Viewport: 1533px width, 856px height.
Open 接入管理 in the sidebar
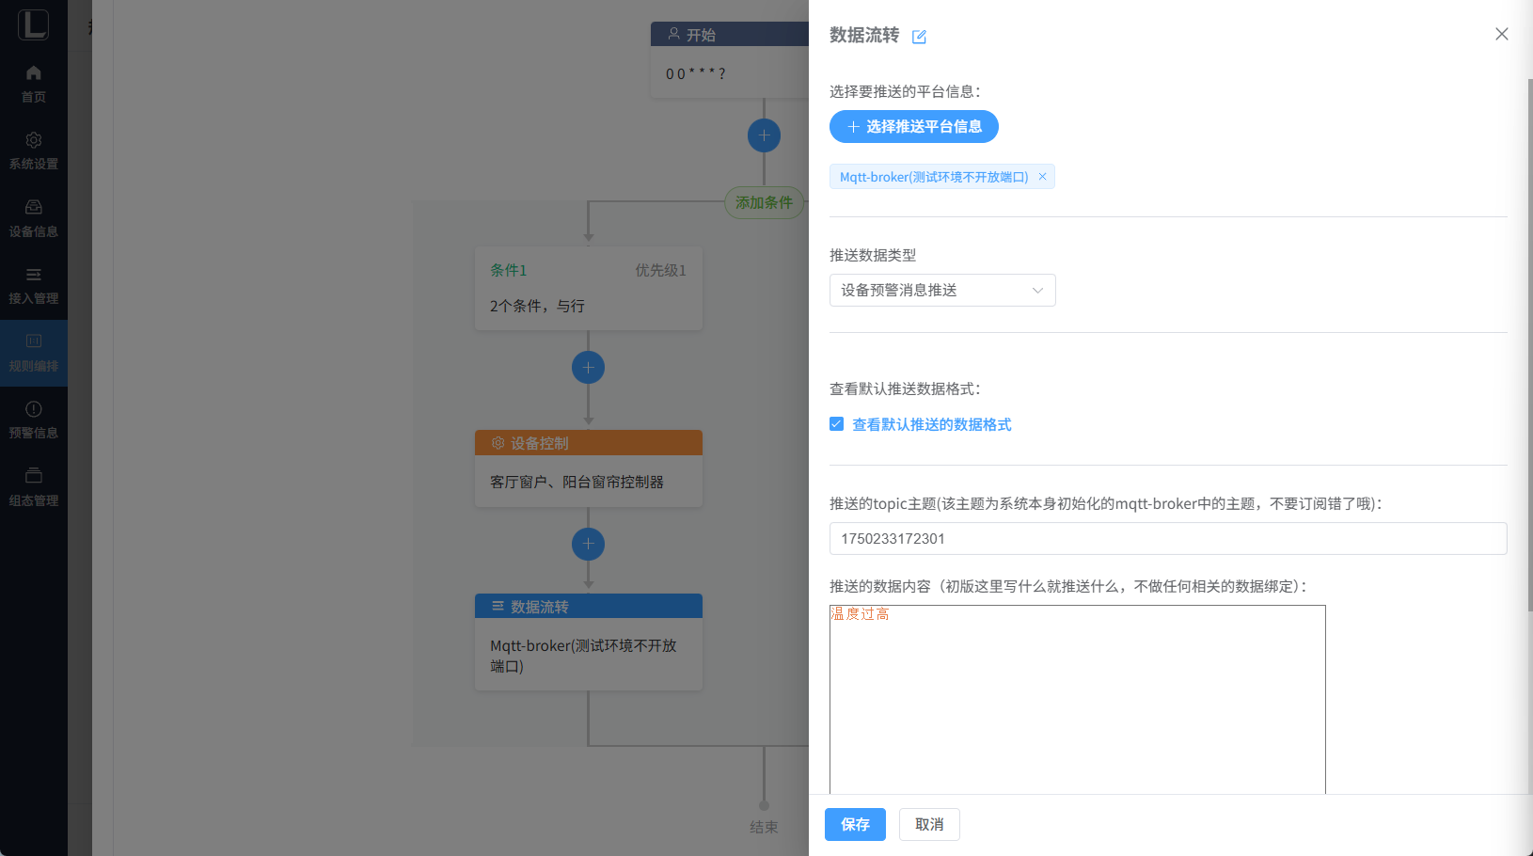[x=34, y=286]
